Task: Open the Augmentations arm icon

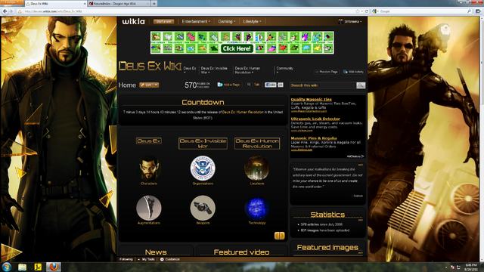Action: [149, 208]
